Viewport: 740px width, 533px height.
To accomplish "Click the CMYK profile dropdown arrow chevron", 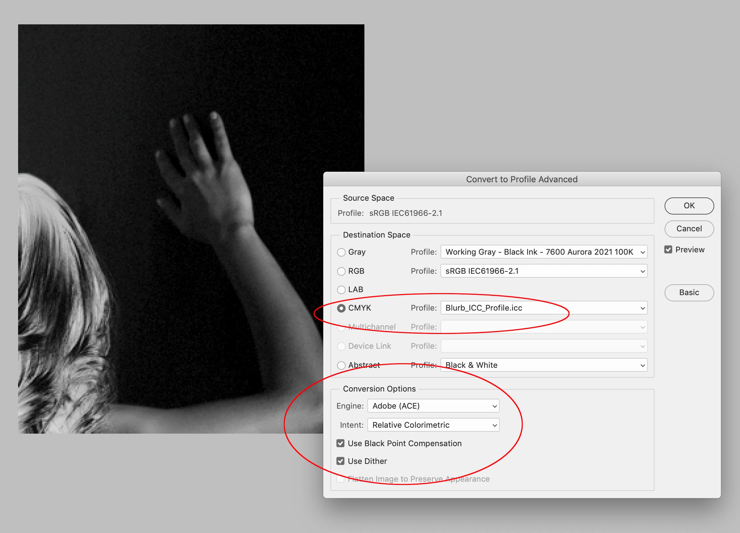I will pyautogui.click(x=643, y=308).
